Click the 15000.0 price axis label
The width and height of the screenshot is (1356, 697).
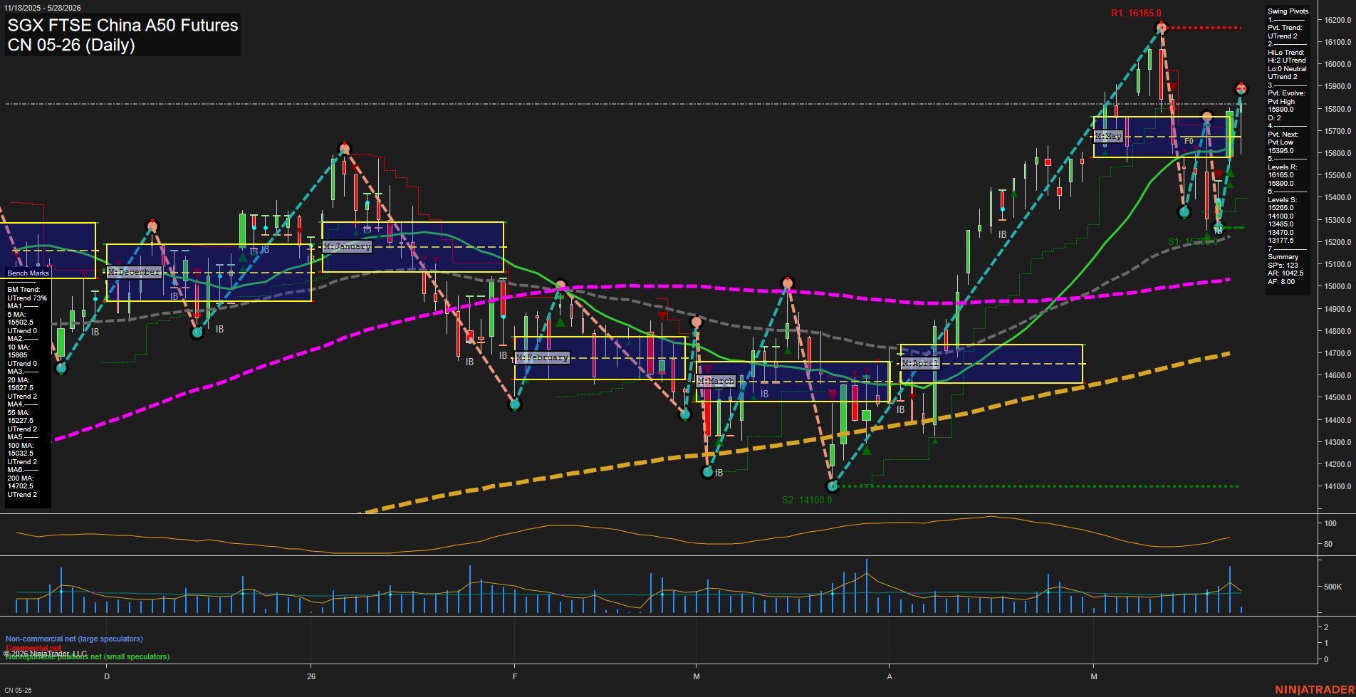[x=1337, y=287]
